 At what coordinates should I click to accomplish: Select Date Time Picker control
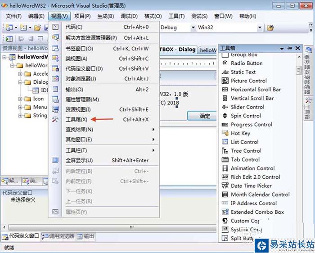247,185
